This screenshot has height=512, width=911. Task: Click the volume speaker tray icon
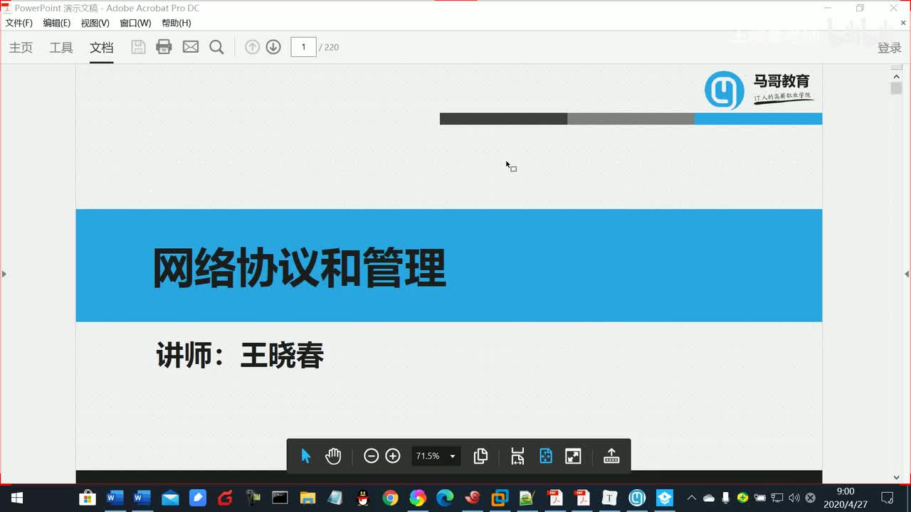[794, 498]
